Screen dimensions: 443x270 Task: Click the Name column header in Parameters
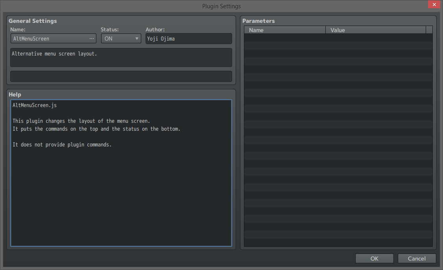coord(284,30)
